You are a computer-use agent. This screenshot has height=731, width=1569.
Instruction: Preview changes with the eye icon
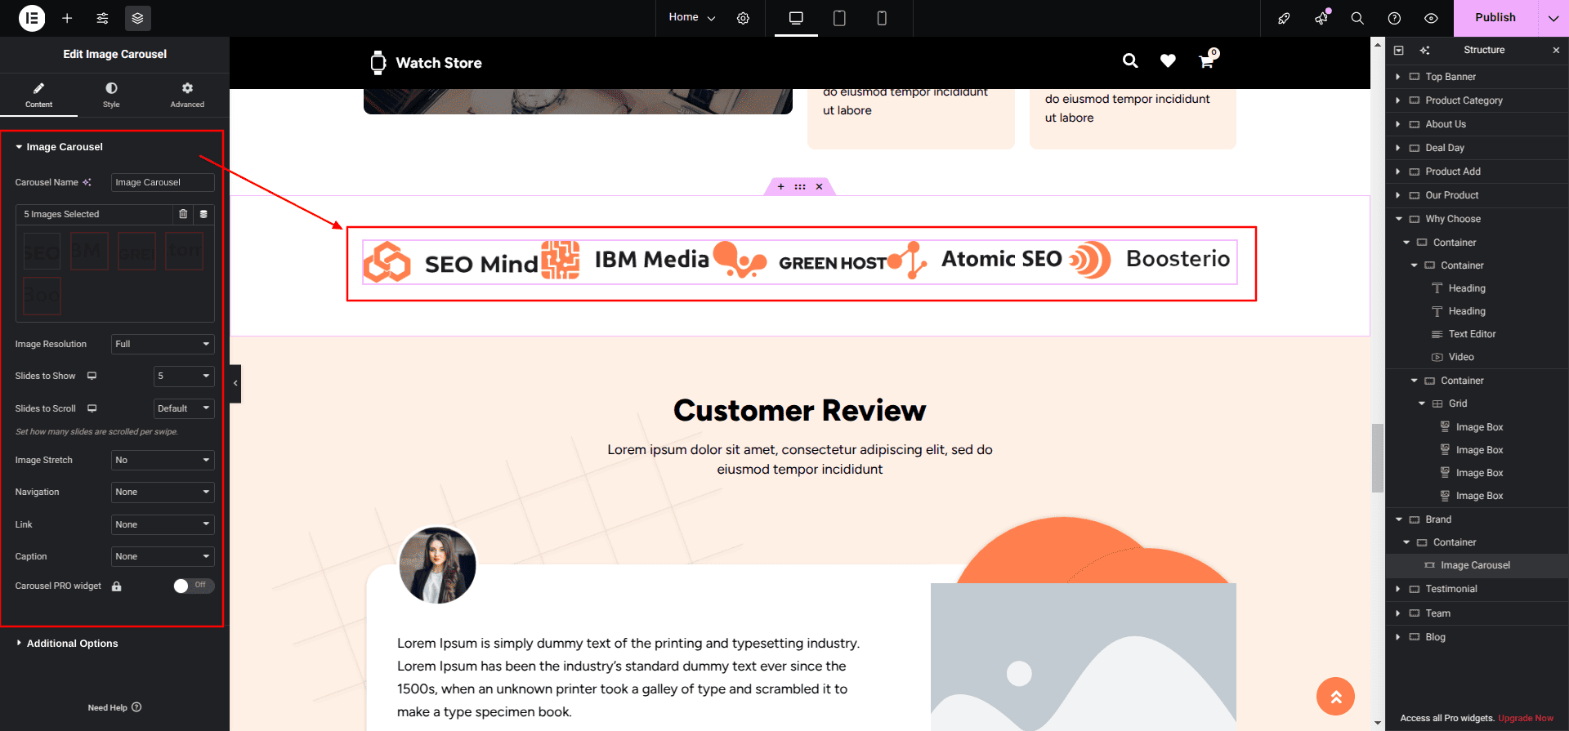(1431, 18)
